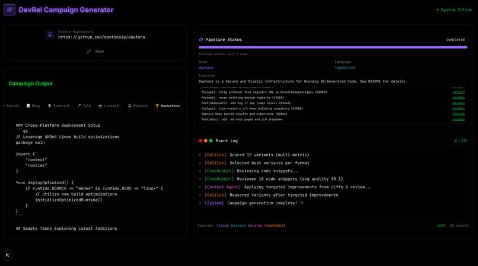Viewport: 478px width, 266px height.
Task: Select the Talk tab
Action: 84,106
